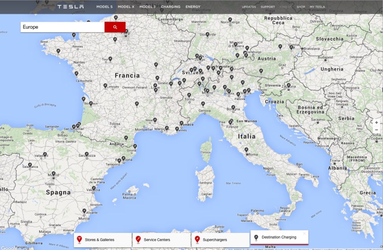Image resolution: width=383 pixels, height=250 pixels.
Task: Click the Europe search input field
Action: 64,27
